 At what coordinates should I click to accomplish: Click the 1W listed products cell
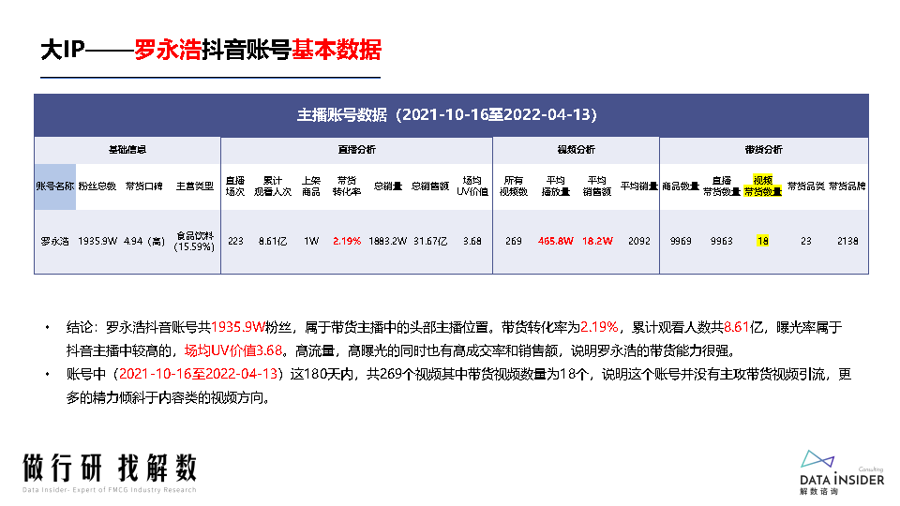tap(311, 242)
